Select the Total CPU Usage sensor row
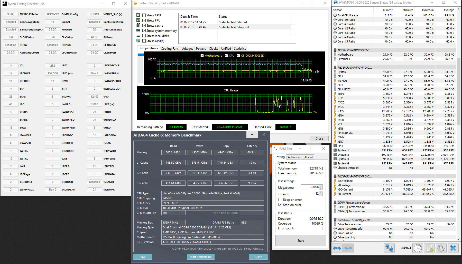462x264 pixels. point(394,15)
